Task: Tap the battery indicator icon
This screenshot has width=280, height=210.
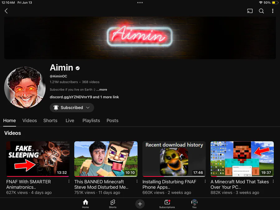Action: pyautogui.click(x=274, y=2)
